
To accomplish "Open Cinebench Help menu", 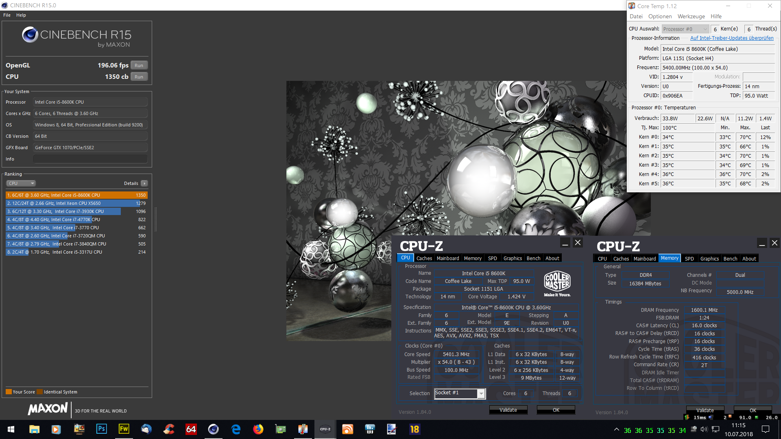I will 21,15.
